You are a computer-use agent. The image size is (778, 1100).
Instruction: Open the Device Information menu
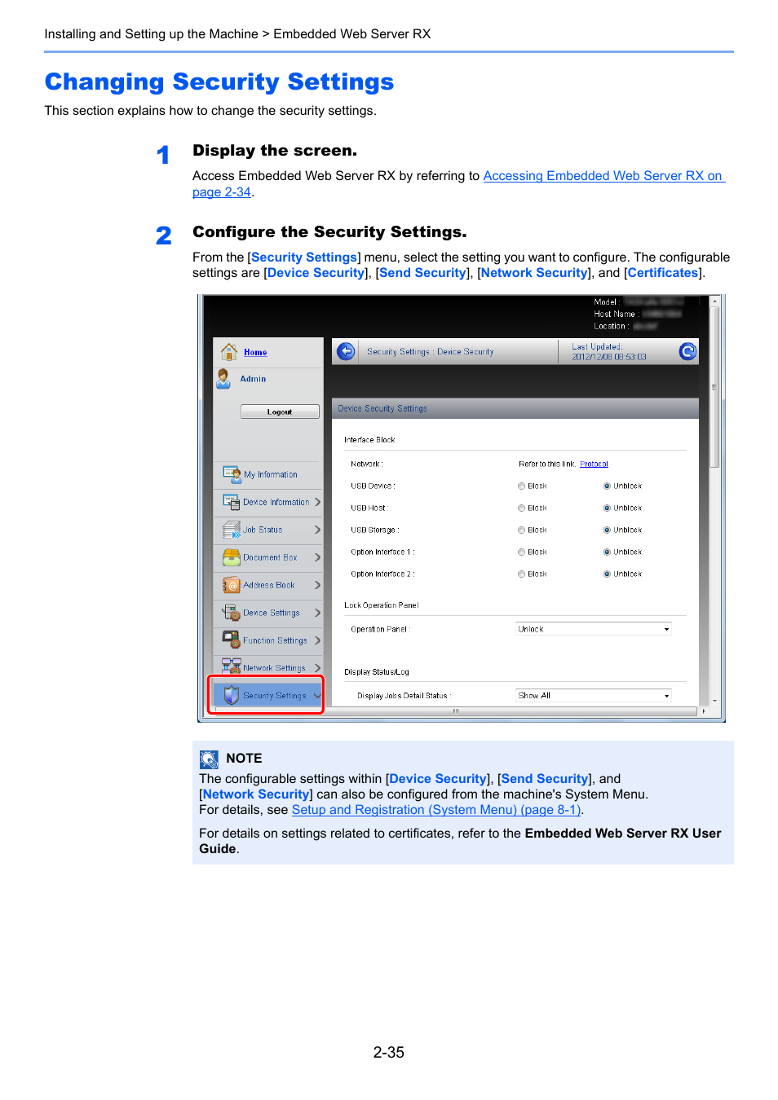(x=268, y=502)
